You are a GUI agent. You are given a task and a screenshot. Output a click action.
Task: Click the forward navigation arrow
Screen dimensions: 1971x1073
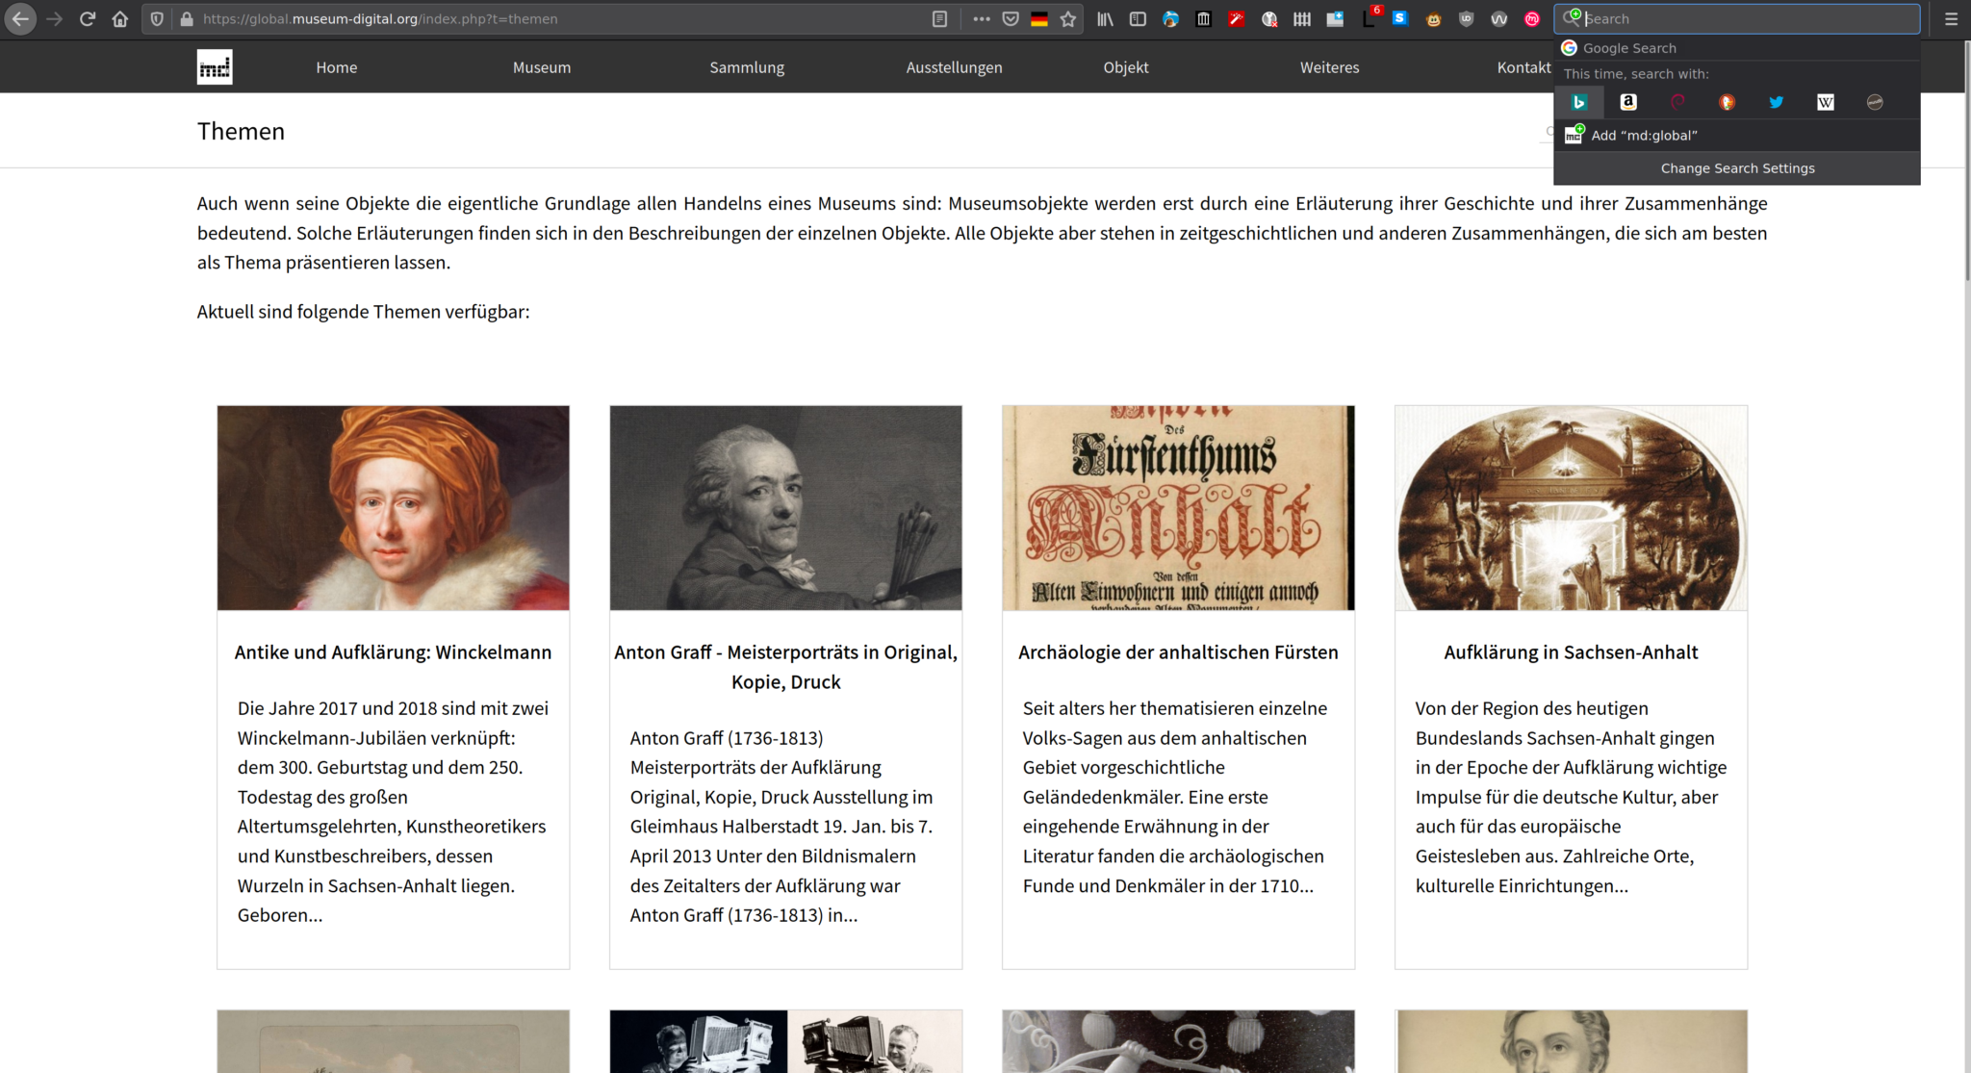(54, 18)
